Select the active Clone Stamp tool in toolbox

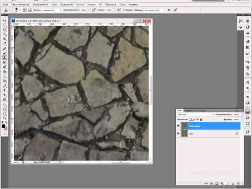coord(4,58)
